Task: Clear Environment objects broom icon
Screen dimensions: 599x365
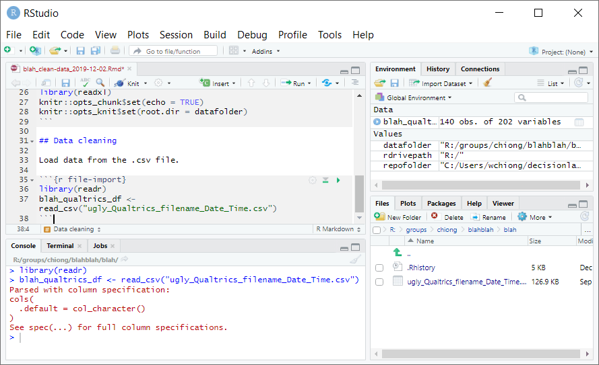Action: click(487, 83)
